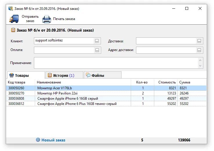
Task: Click product code 300036812
Action: click(x=16, y=104)
